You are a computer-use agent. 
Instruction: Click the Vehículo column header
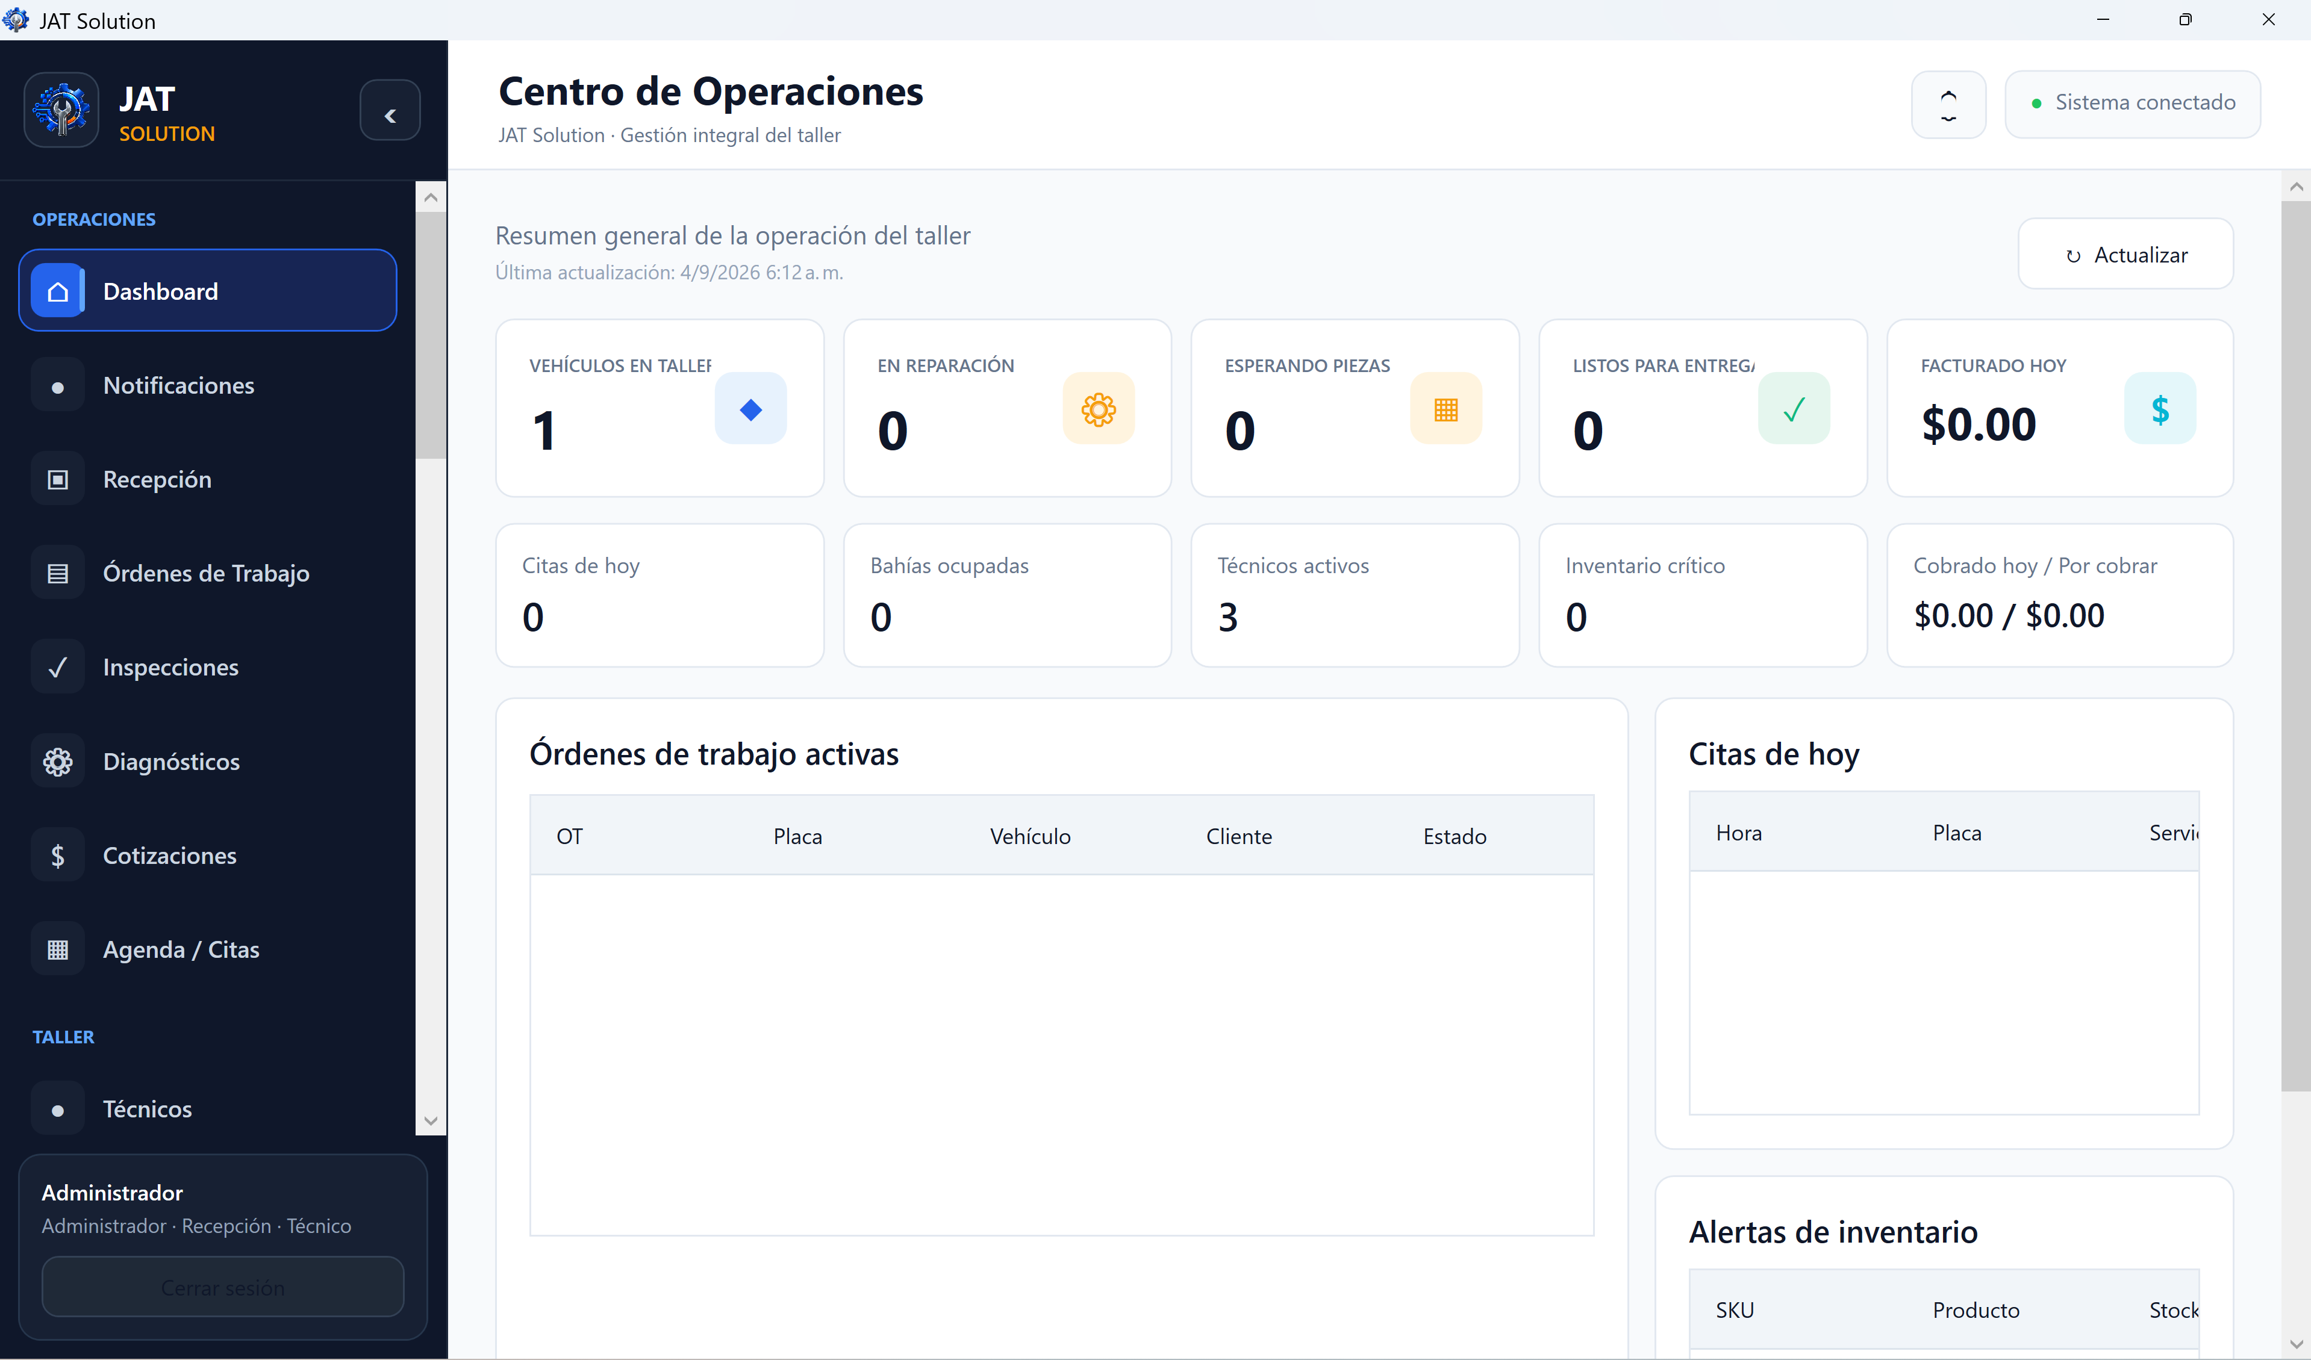pyautogui.click(x=1030, y=837)
